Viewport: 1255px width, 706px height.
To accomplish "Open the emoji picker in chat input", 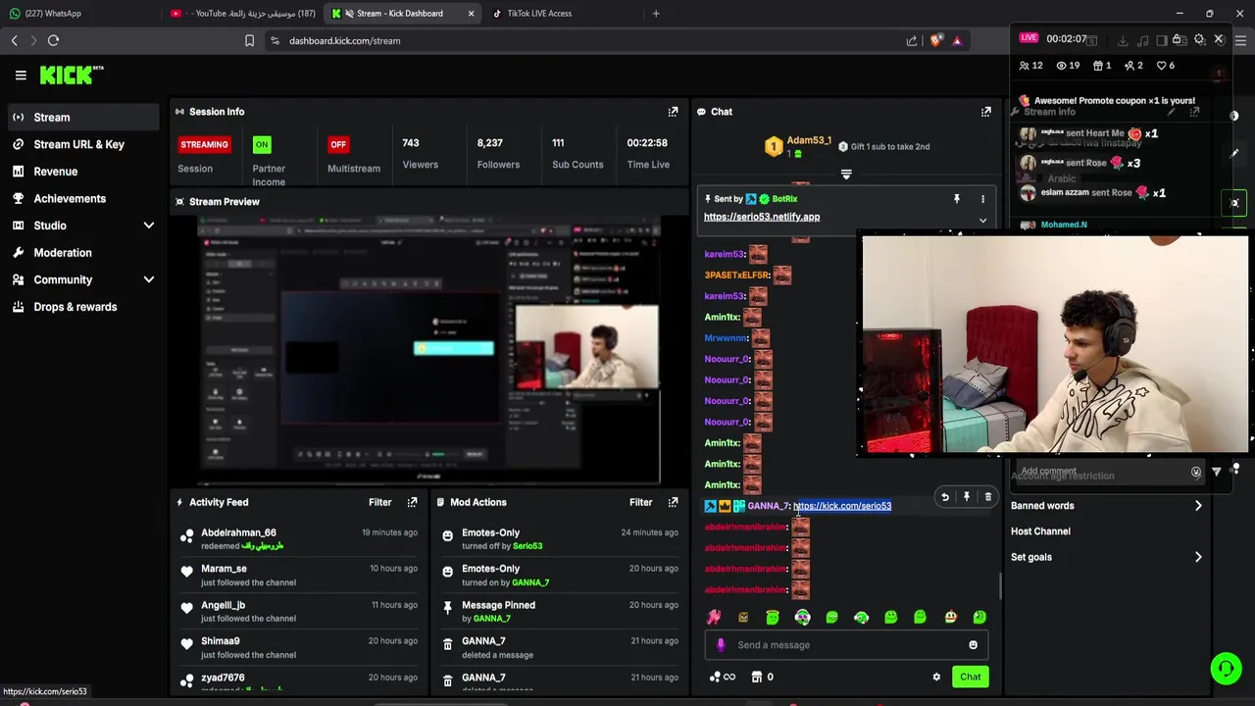I will [x=973, y=645].
